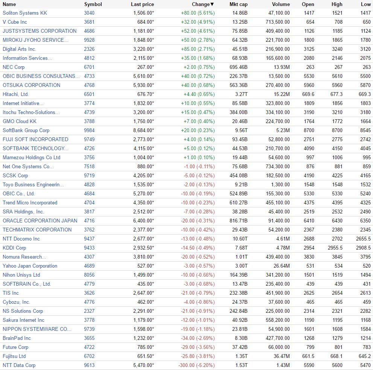
Task: Open Sakura Internet Inc link
Action: pos(24,320)
